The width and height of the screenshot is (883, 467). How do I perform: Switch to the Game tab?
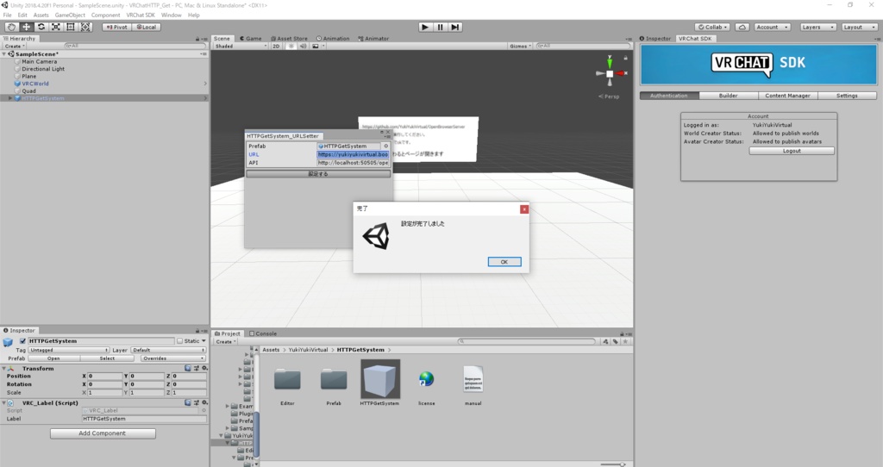pos(251,39)
